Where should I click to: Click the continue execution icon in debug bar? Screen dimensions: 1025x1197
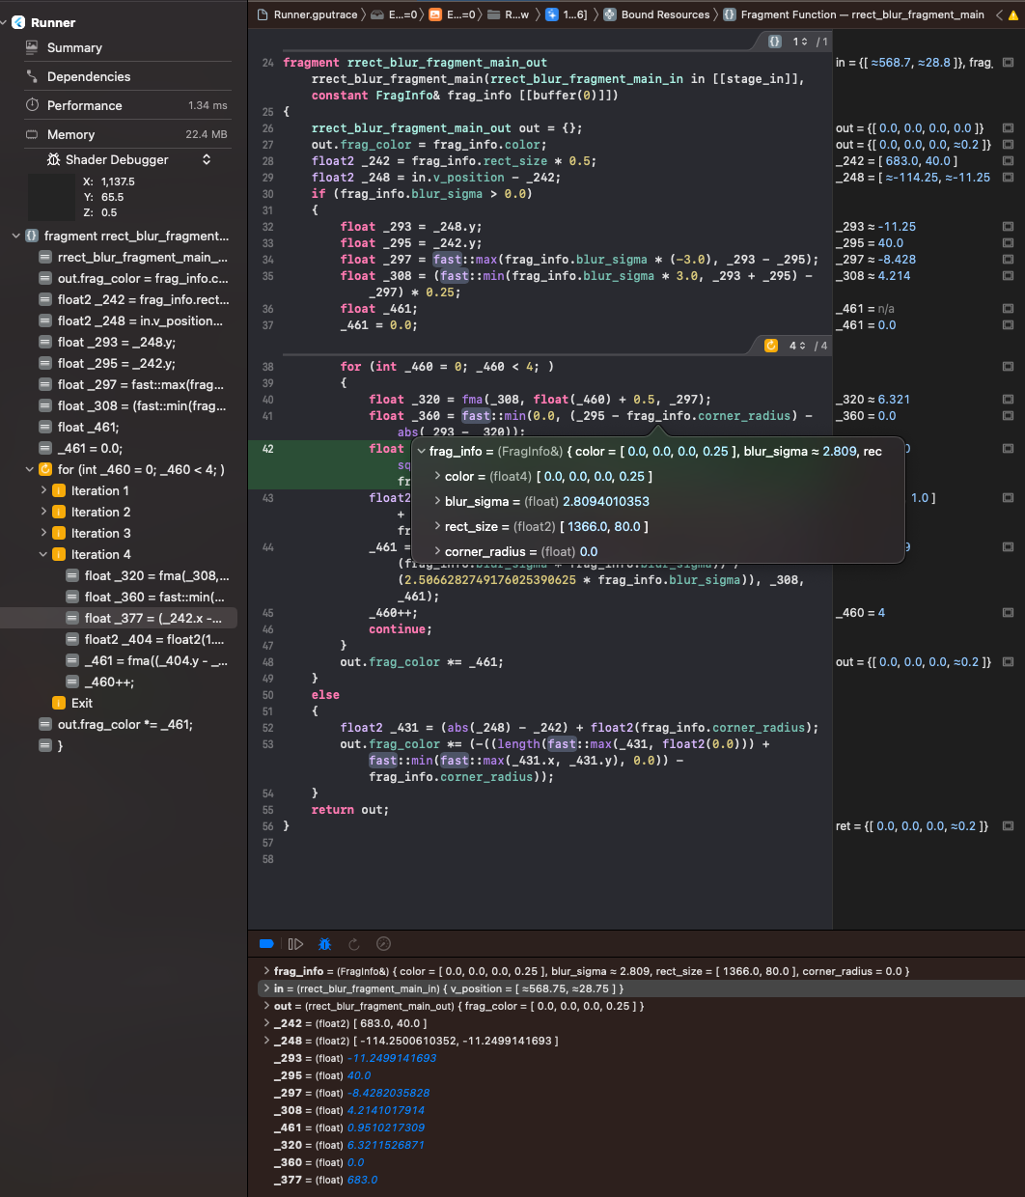(296, 944)
